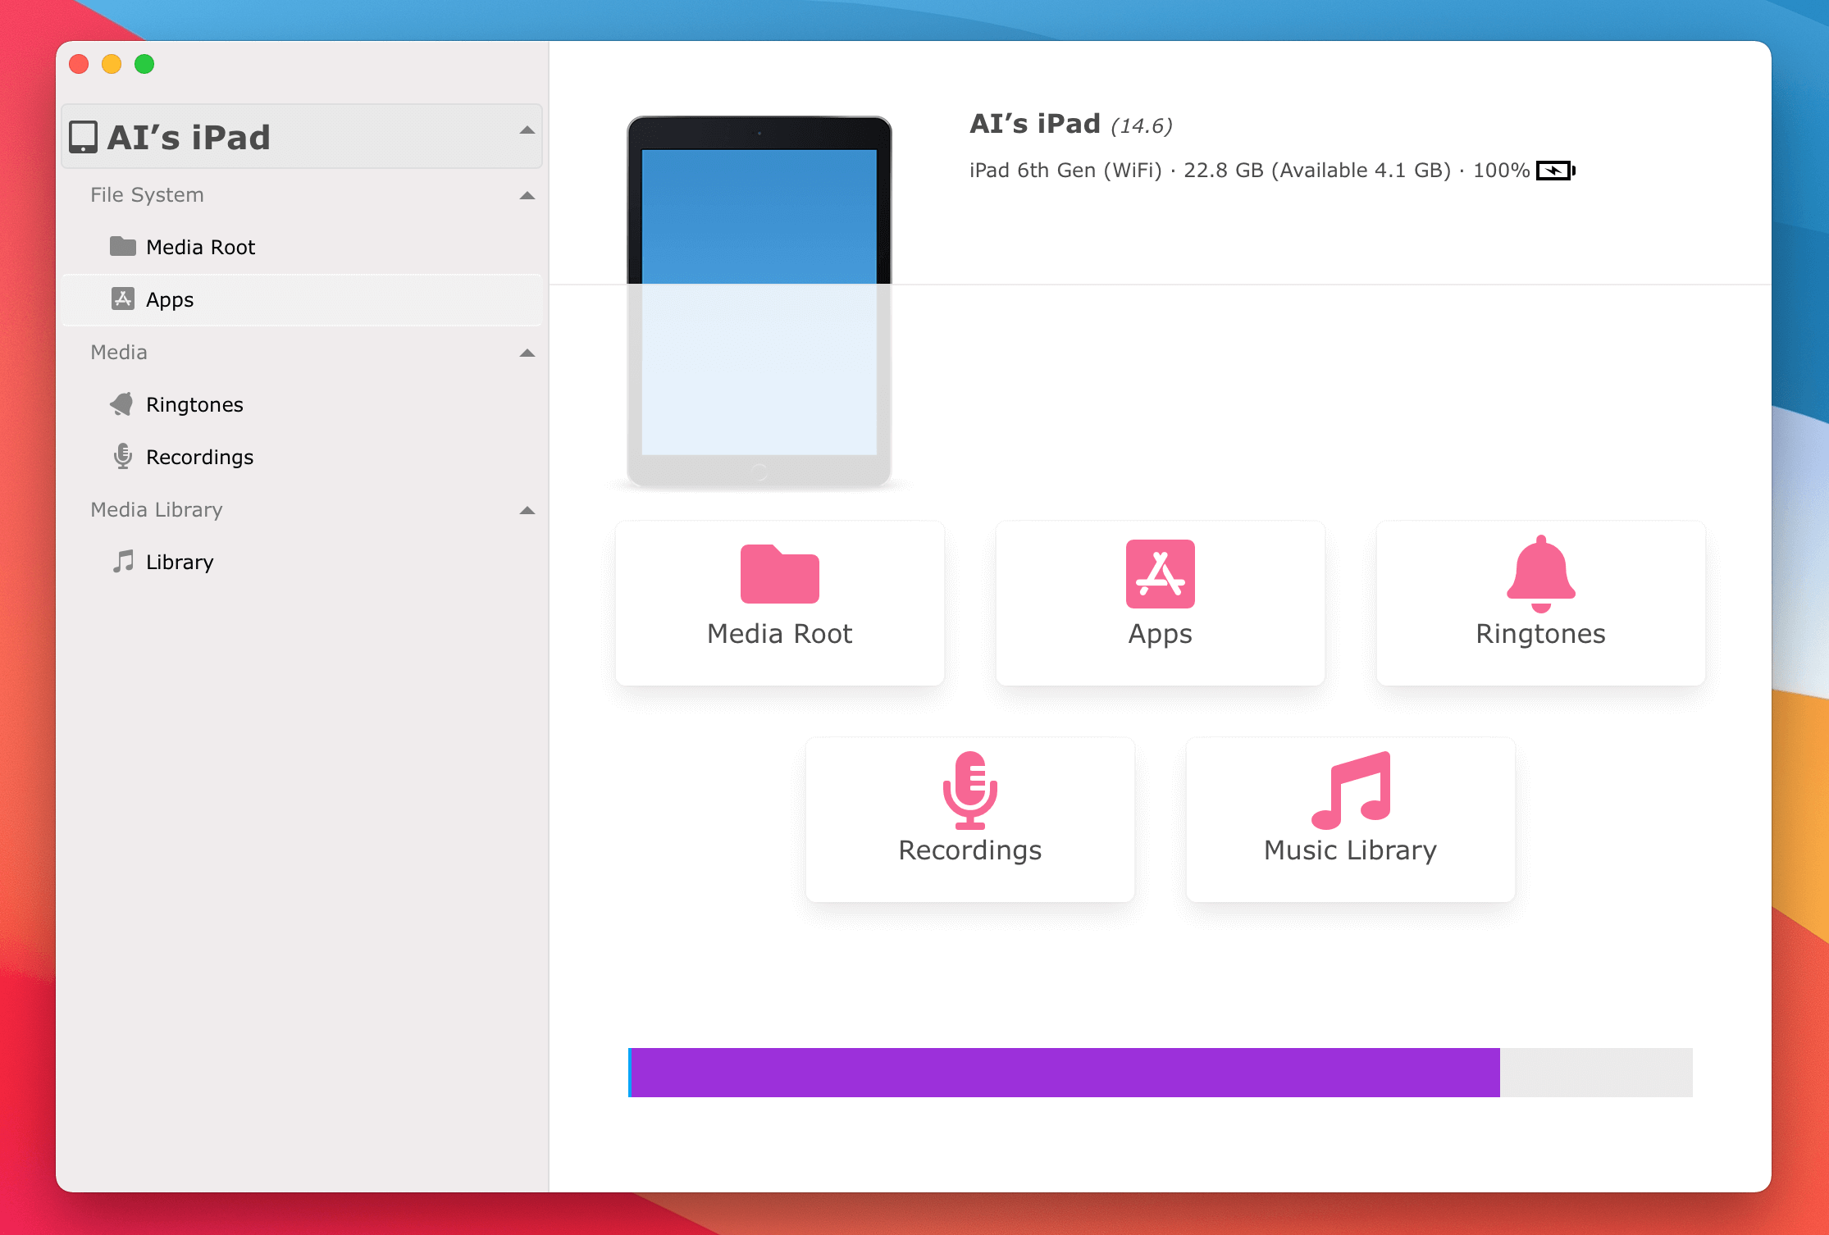Click the Apps store icon in sidebar
Viewport: 1829px width, 1235px height.
coord(123,298)
